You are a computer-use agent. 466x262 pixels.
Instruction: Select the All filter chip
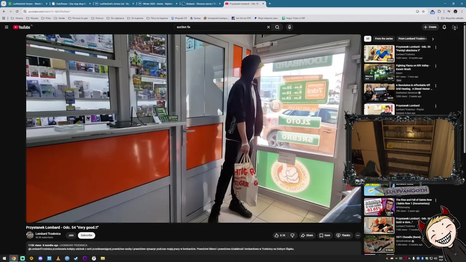(367, 39)
